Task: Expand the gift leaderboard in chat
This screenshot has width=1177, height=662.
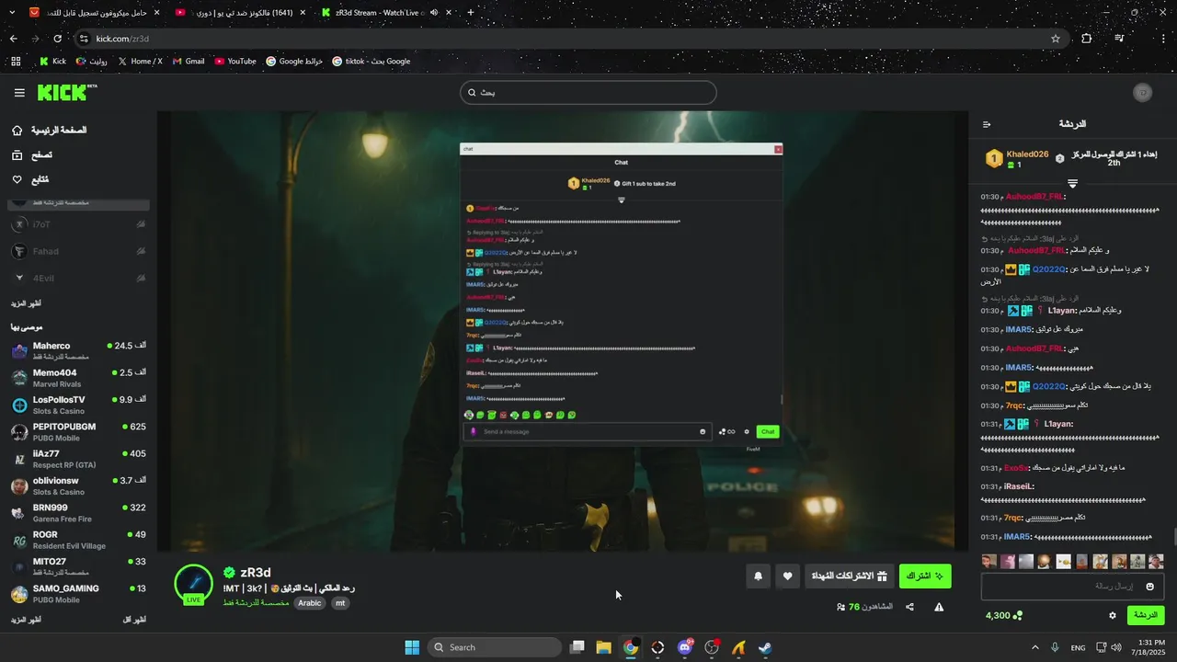Action: pyautogui.click(x=1072, y=184)
